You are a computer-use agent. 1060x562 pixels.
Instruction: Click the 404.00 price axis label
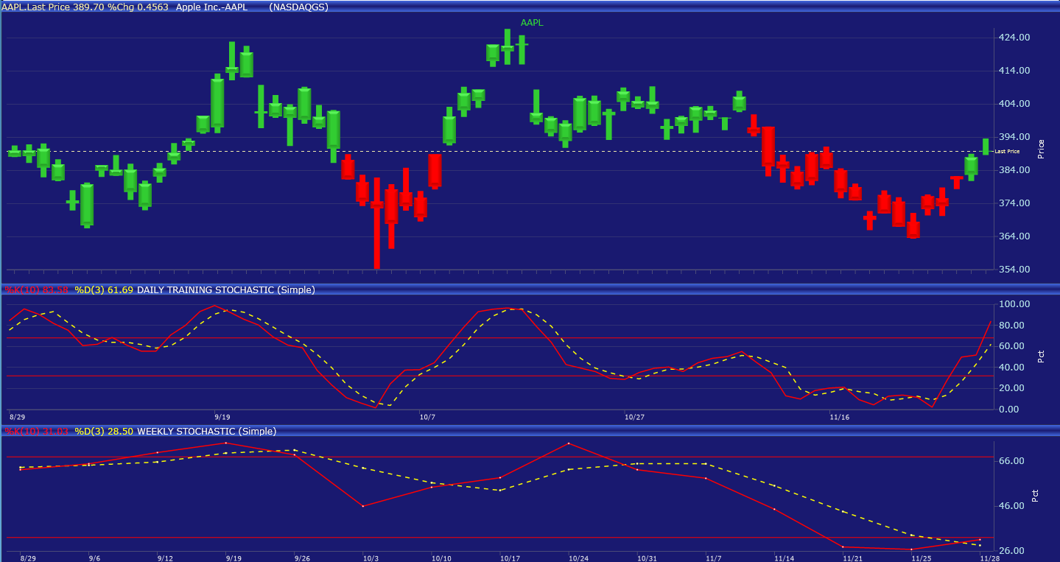coord(1016,104)
